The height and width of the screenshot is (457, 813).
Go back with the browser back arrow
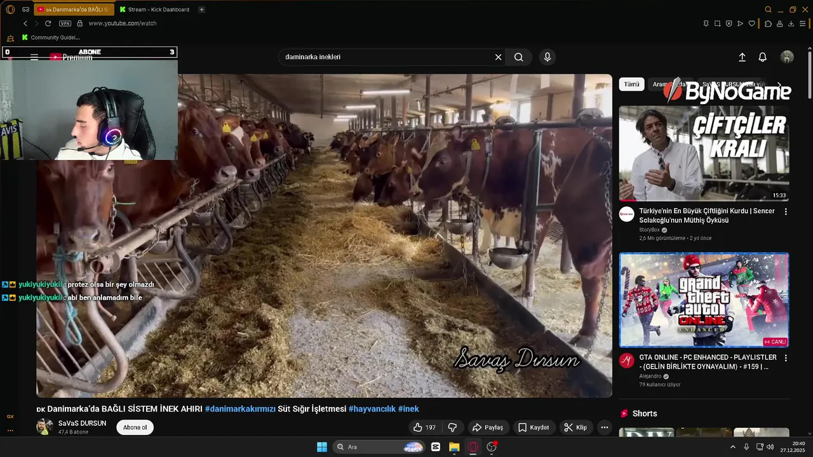25,23
